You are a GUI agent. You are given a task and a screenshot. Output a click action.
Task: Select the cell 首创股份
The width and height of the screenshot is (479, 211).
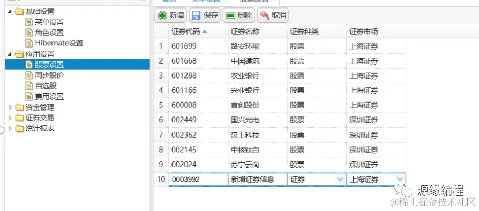[x=258, y=105]
